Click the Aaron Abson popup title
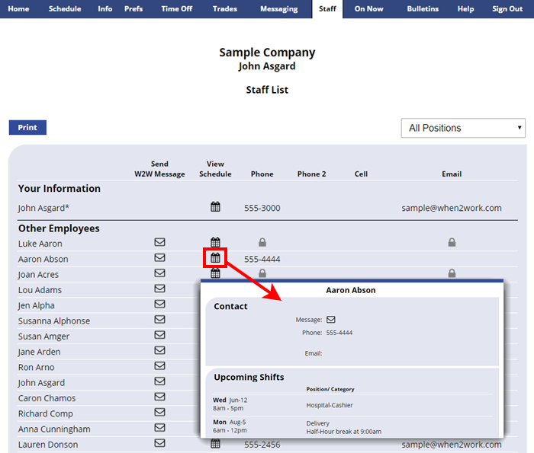Screen dimensions: 534x453 351,290
